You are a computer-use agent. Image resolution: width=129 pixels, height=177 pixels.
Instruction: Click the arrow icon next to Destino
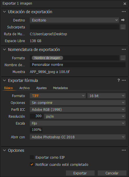(123, 20)
